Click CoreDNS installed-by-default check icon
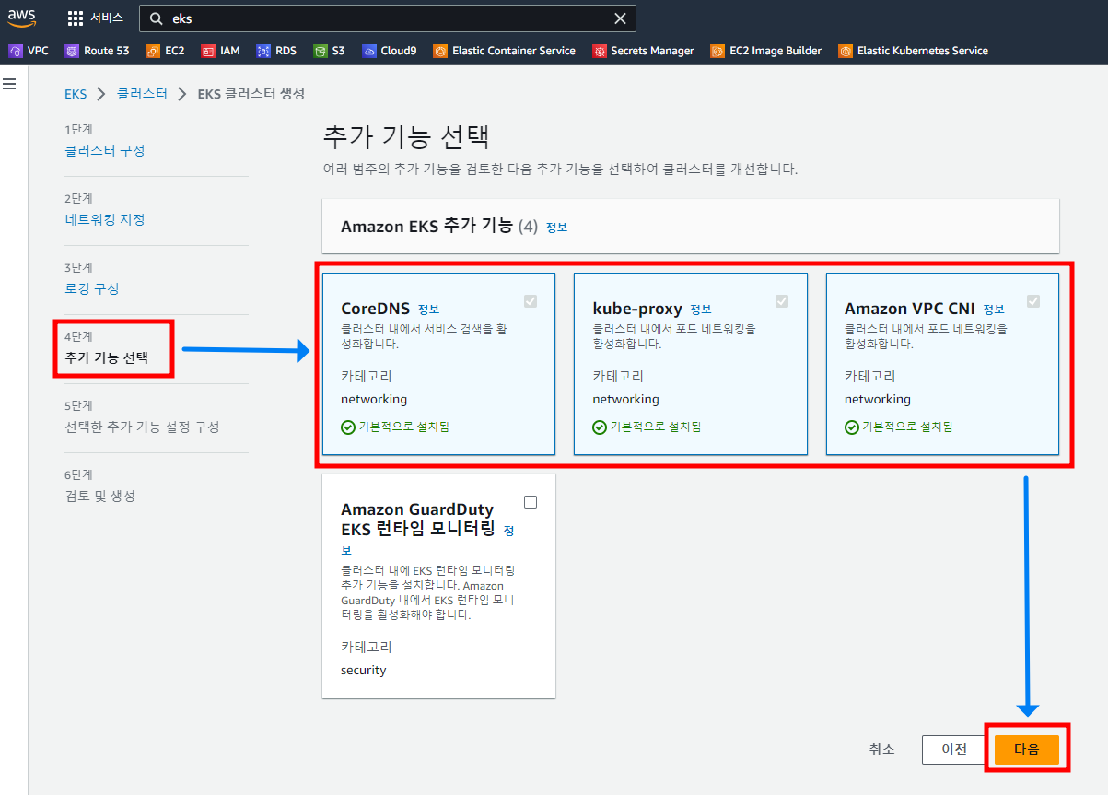This screenshot has width=1108, height=795. tap(348, 427)
